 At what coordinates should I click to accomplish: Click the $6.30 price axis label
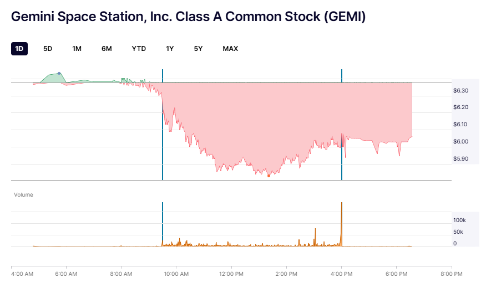coord(460,90)
